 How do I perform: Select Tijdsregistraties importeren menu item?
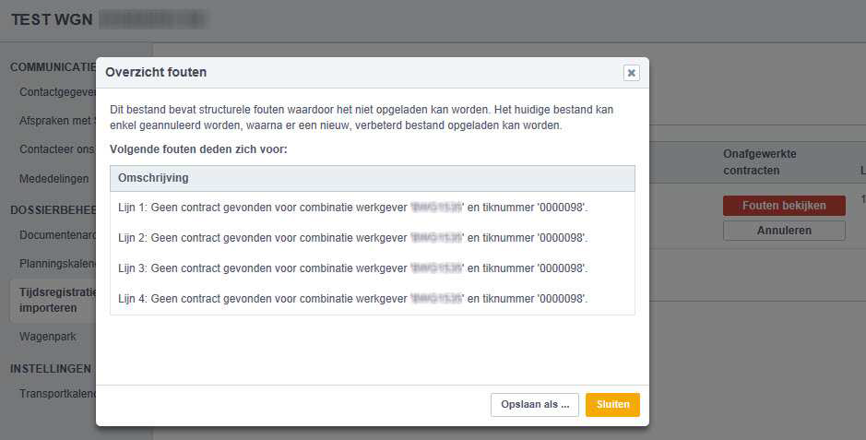[x=57, y=300]
